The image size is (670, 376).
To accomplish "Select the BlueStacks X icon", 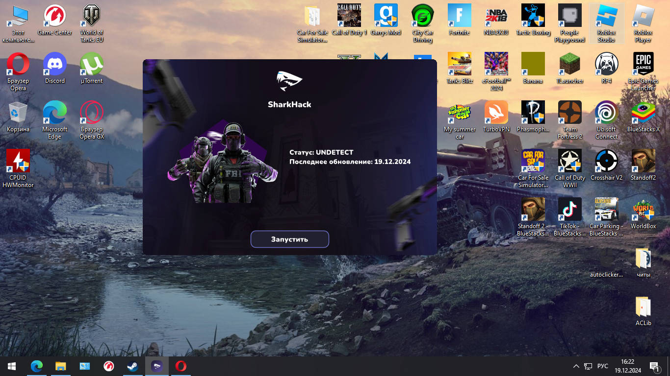I will click(644, 117).
